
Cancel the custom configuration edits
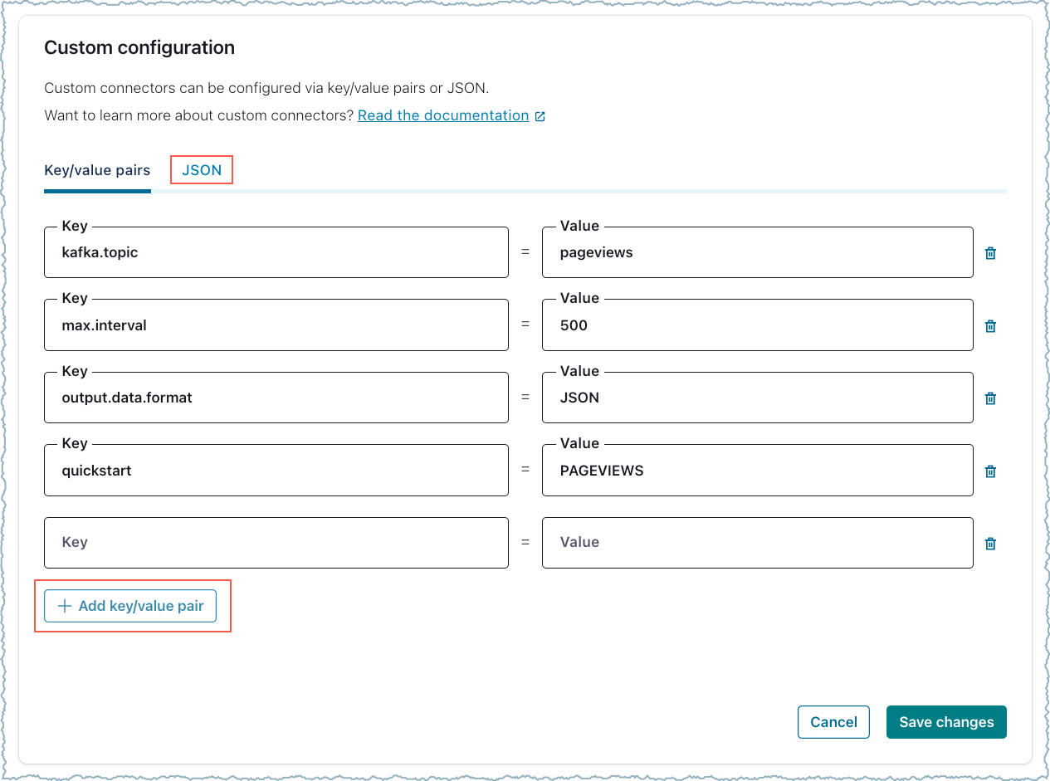click(x=833, y=722)
